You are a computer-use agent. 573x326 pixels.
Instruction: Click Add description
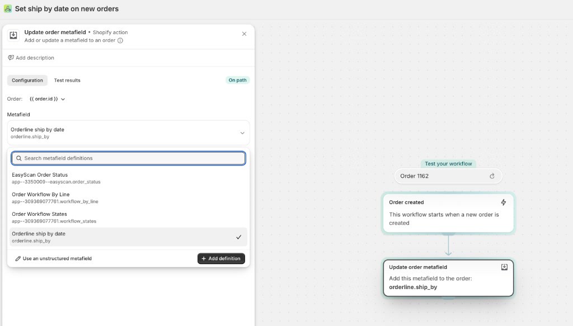[x=31, y=58]
